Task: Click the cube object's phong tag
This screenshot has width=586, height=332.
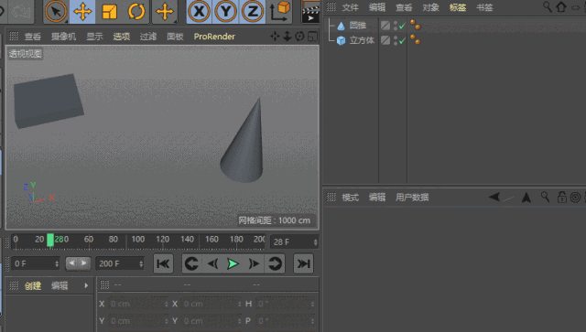Action: (x=415, y=39)
